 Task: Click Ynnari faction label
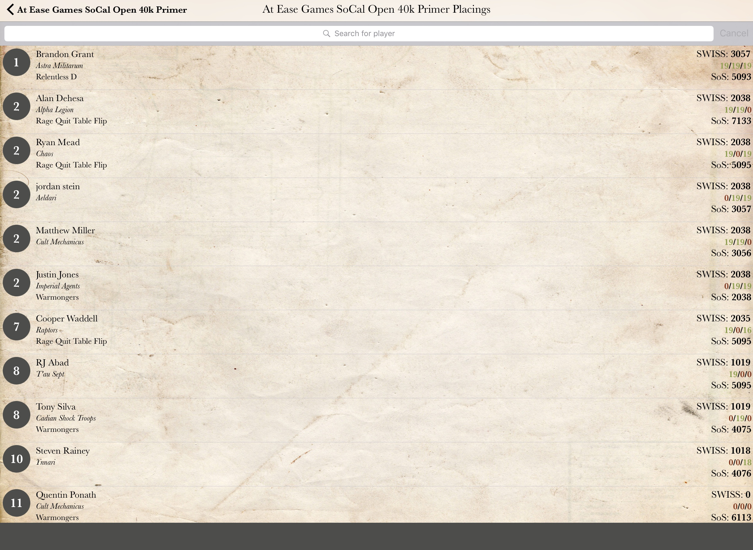[45, 462]
